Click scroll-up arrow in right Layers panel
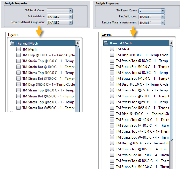 tap(171, 42)
